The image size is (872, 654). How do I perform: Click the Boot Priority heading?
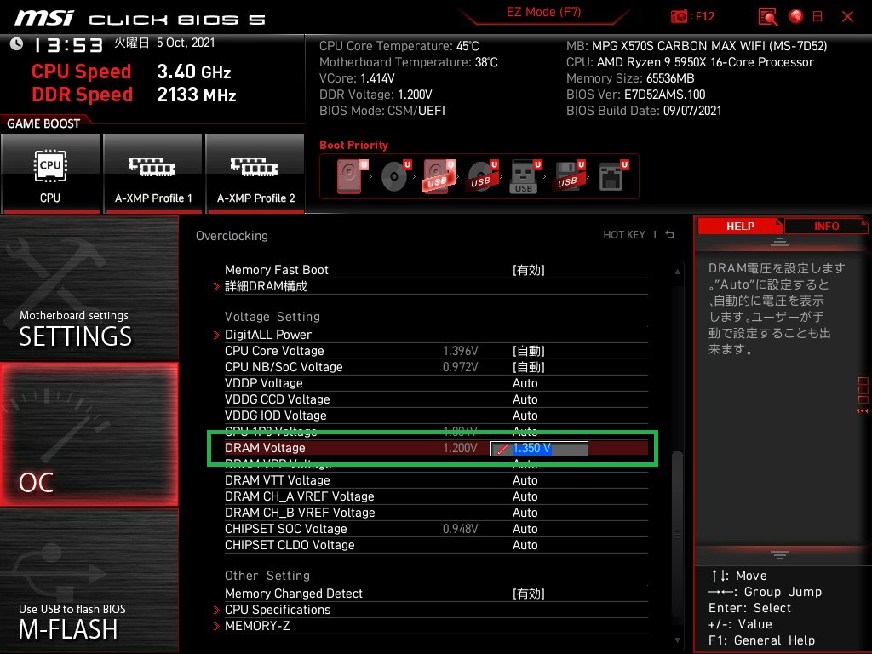(x=353, y=145)
